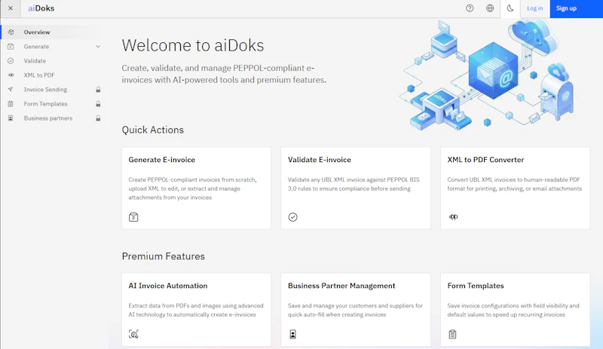
Task: Select Overview in the sidebar
Action: (51, 32)
